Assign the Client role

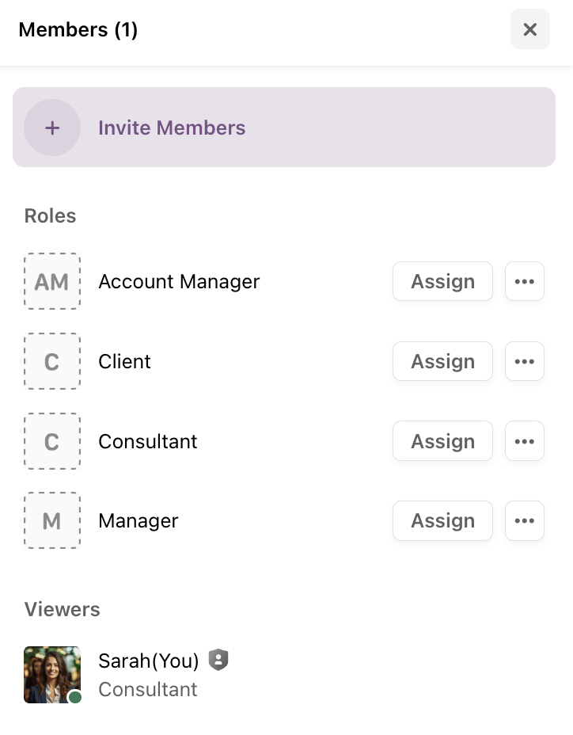tap(442, 361)
